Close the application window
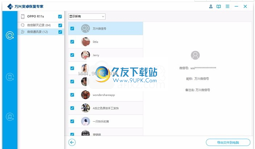 tap(245, 6)
